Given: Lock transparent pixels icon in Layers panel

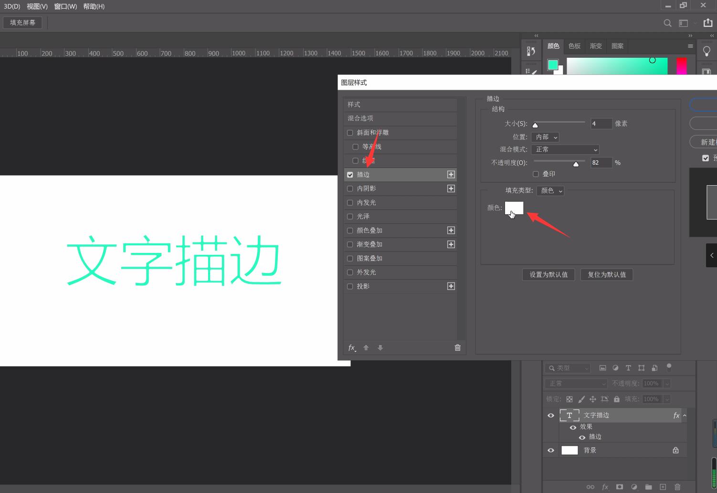Looking at the screenshot, I should coord(569,399).
